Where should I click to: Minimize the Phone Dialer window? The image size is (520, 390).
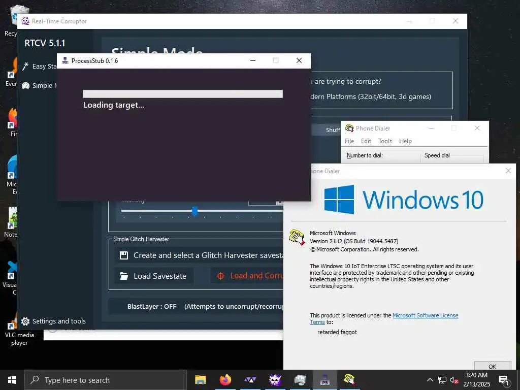431,128
